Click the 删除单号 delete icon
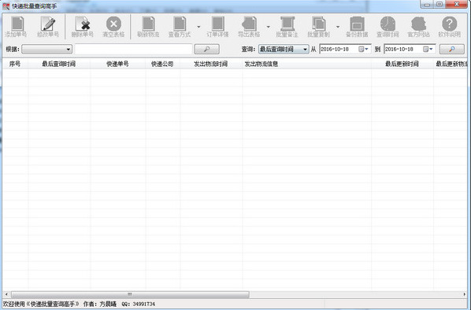471x310 pixels. point(83,24)
